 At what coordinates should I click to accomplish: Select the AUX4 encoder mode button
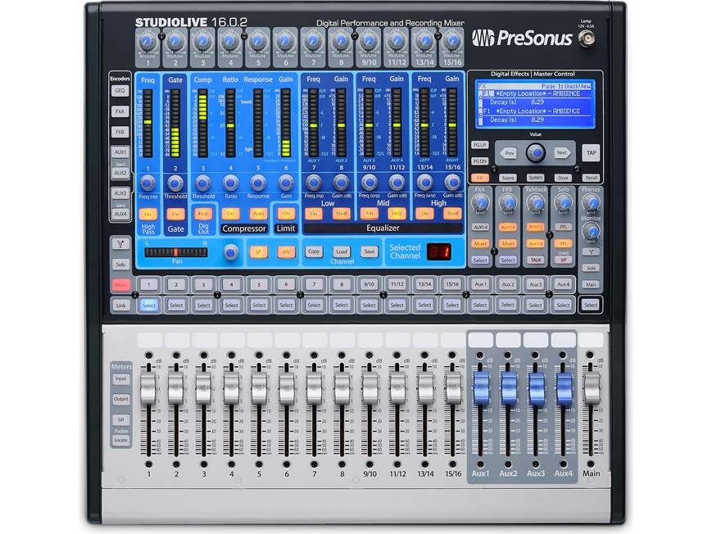click(120, 214)
